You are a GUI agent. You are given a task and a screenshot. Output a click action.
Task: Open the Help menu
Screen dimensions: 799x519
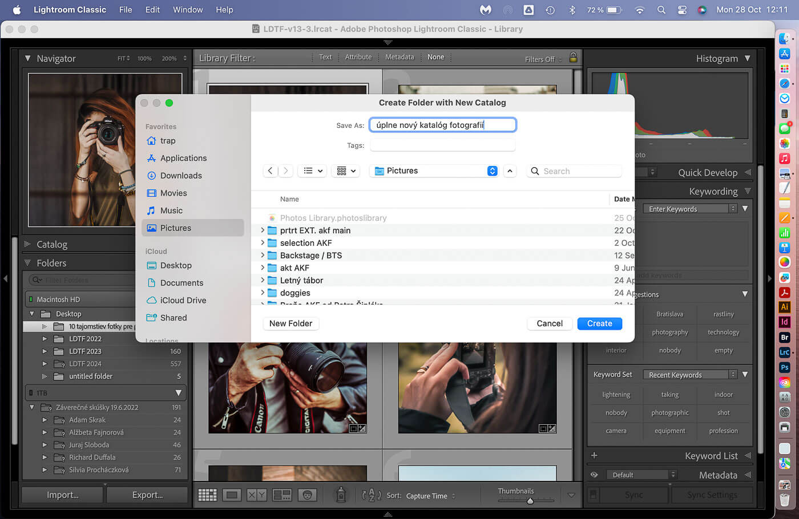(224, 10)
